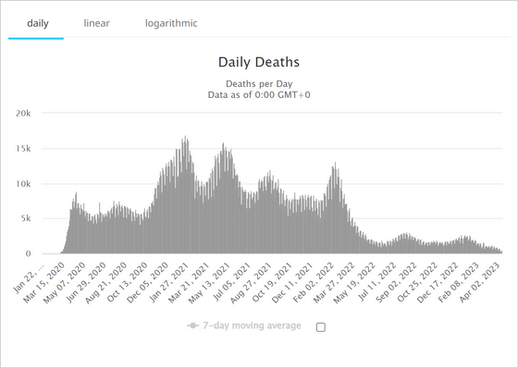Click the 20k y-axis label
This screenshot has height=368, width=518.
[x=23, y=114]
